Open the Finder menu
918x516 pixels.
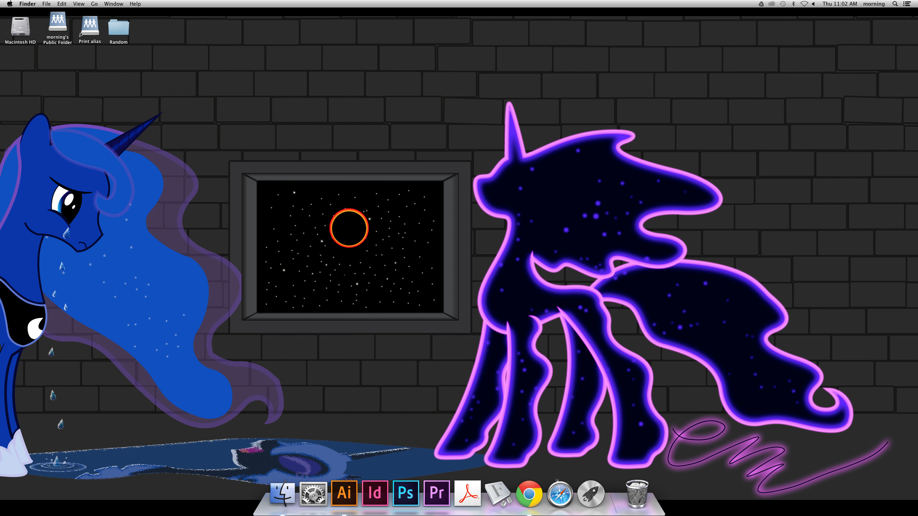pyautogui.click(x=28, y=4)
